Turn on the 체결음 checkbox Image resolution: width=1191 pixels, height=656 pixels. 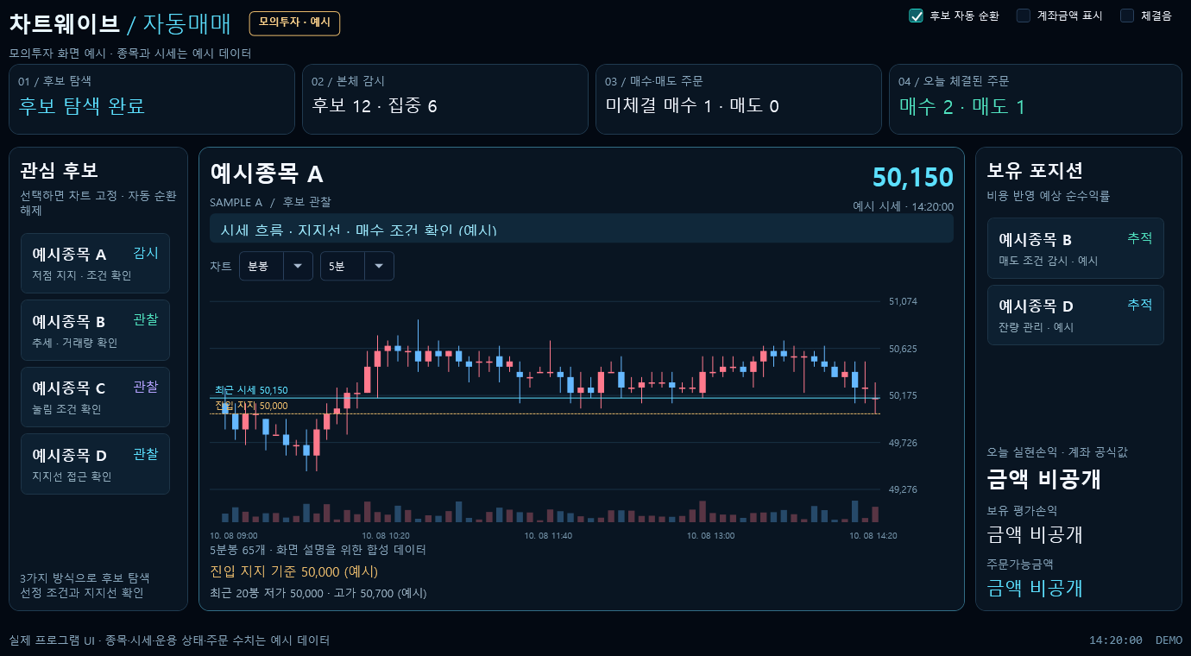tap(1127, 16)
